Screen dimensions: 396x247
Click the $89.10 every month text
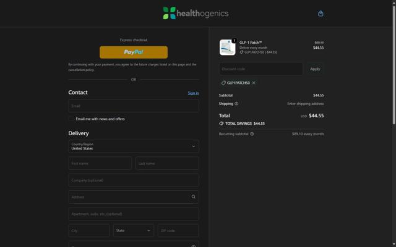click(308, 134)
